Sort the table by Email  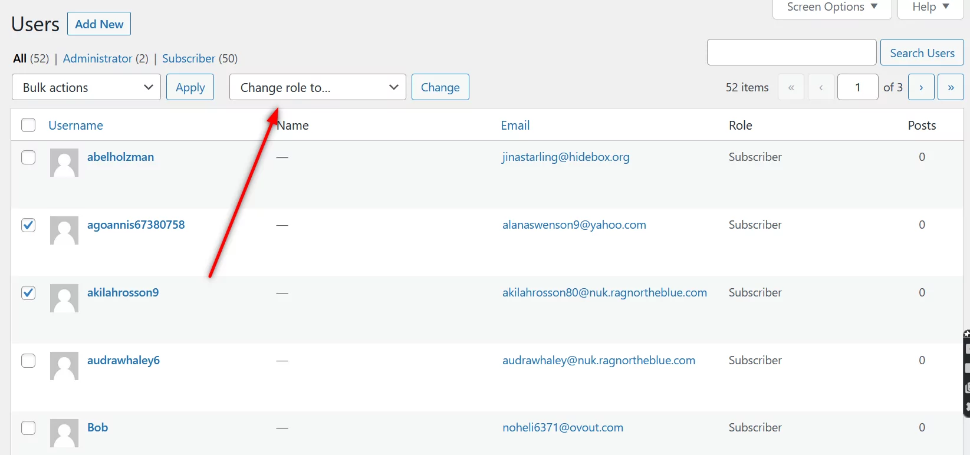click(x=515, y=125)
